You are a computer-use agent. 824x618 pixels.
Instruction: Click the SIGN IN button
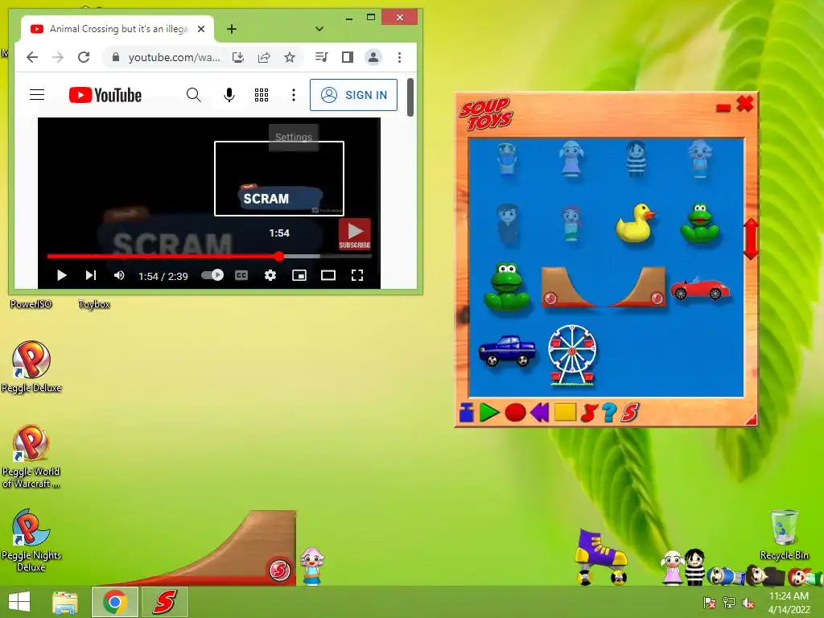(x=354, y=95)
